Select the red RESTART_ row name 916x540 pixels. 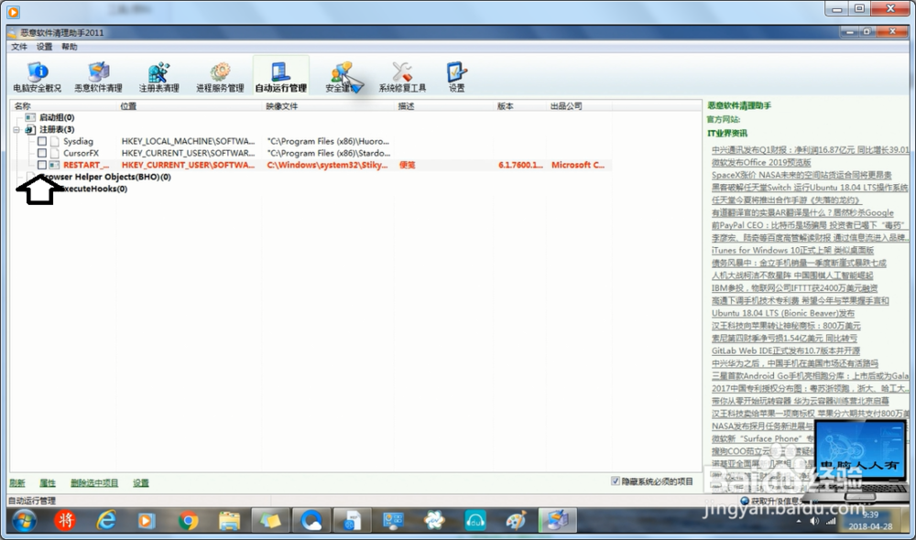(x=86, y=166)
